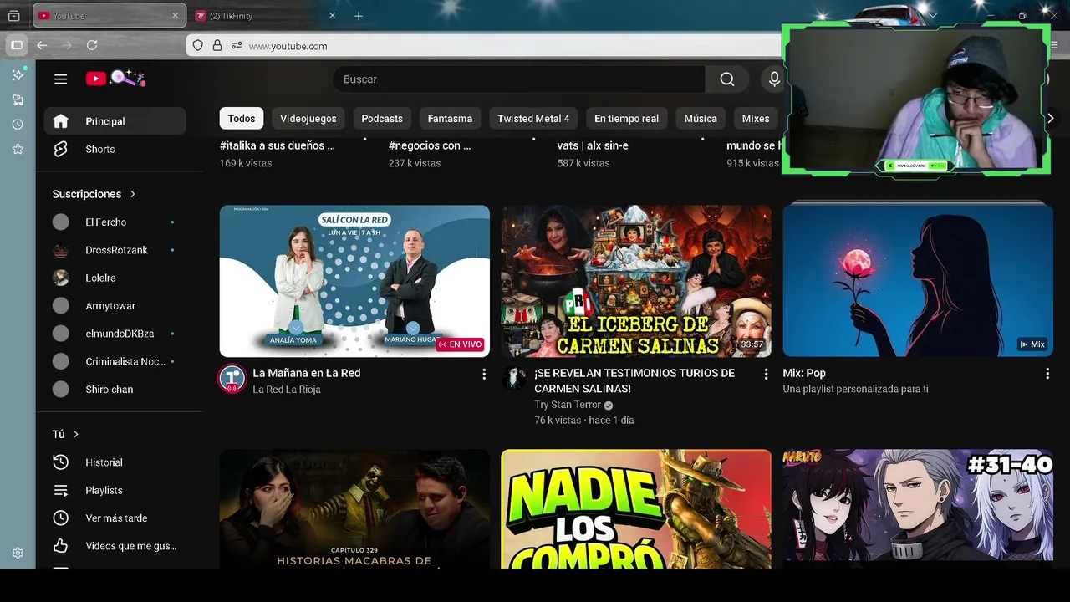The image size is (1070, 602).
Task: Open Lolelre subscription channel
Action: [115, 278]
